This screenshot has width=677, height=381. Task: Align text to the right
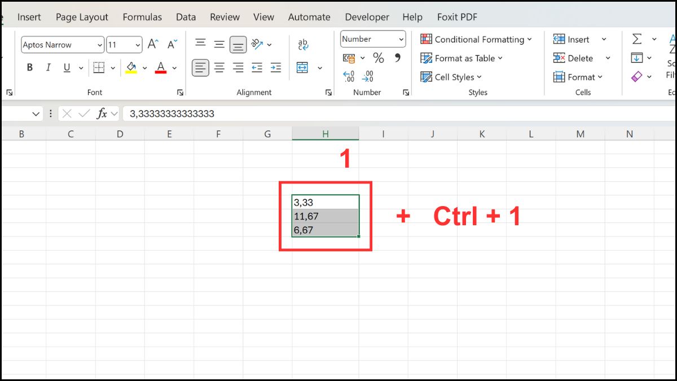pyautogui.click(x=238, y=68)
